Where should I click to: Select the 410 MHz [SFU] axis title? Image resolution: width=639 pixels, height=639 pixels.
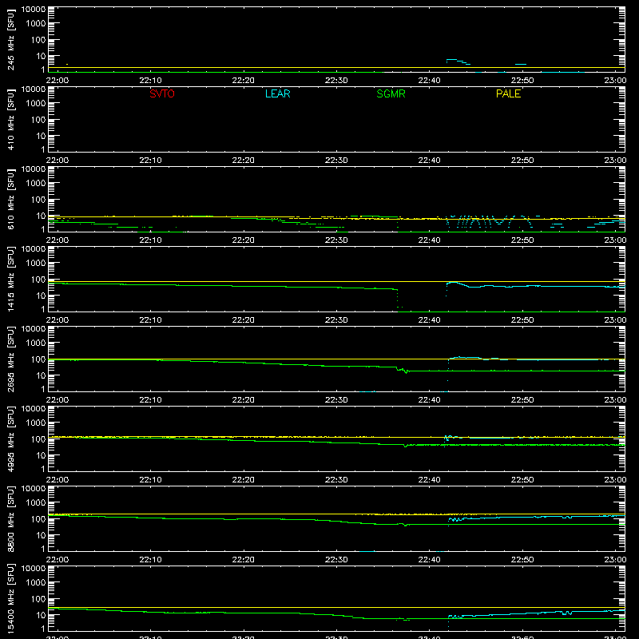[x=11, y=119]
